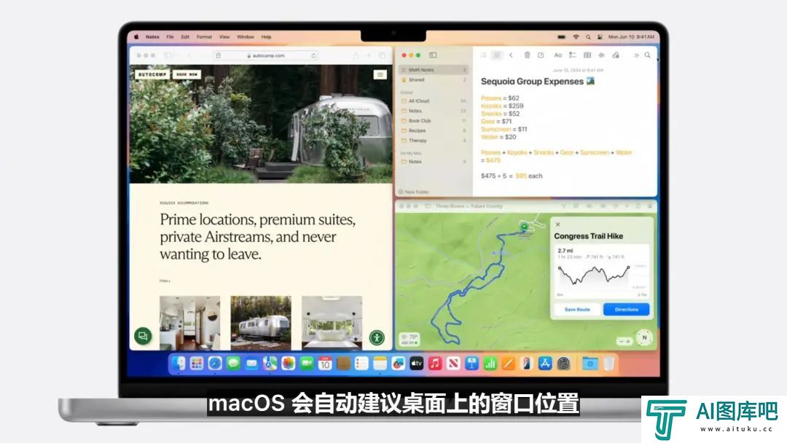Open the Airstream trailer thumbnail
Viewport: 787px width, 443px height.
(x=260, y=323)
